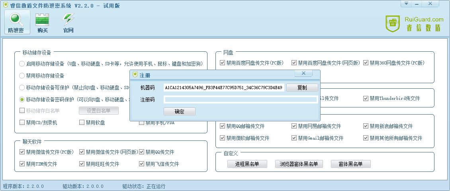Toggle 禁用QQ邮箱传文件 checkbox
Screen dimensions: 450x191
tap(222, 126)
